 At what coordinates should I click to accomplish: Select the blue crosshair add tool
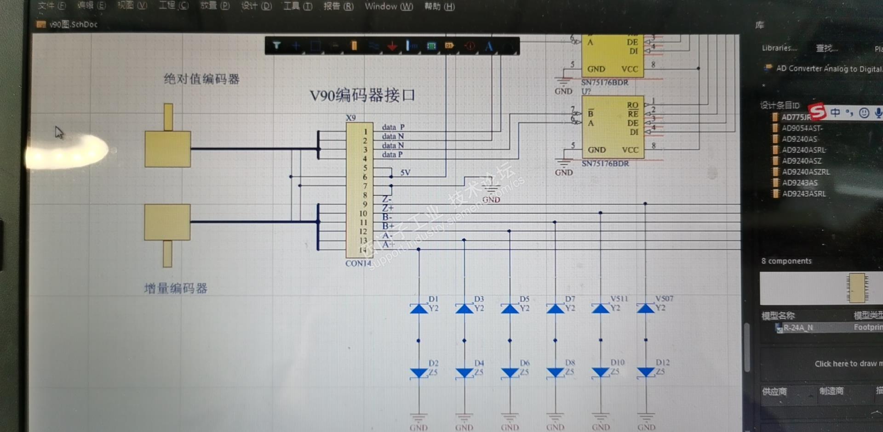tap(296, 45)
